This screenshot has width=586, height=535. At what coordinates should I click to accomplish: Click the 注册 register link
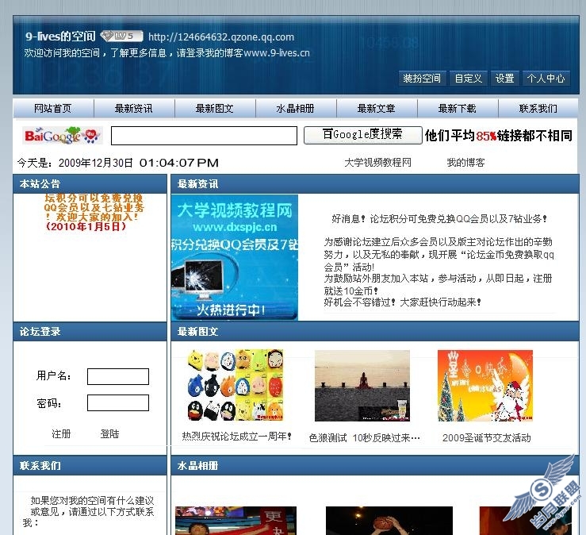coord(61,434)
